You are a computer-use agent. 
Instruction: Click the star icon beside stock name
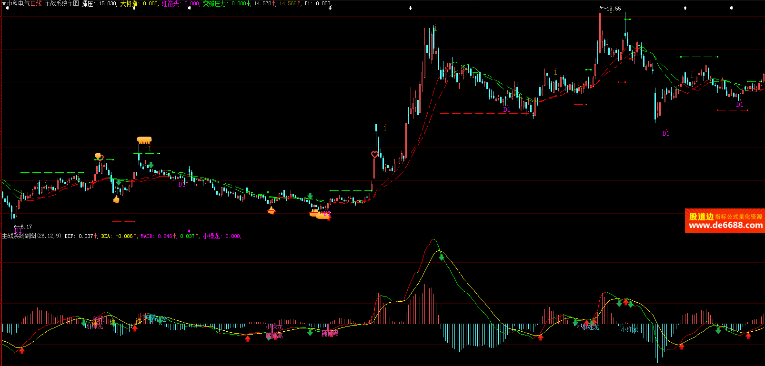coord(4,3)
